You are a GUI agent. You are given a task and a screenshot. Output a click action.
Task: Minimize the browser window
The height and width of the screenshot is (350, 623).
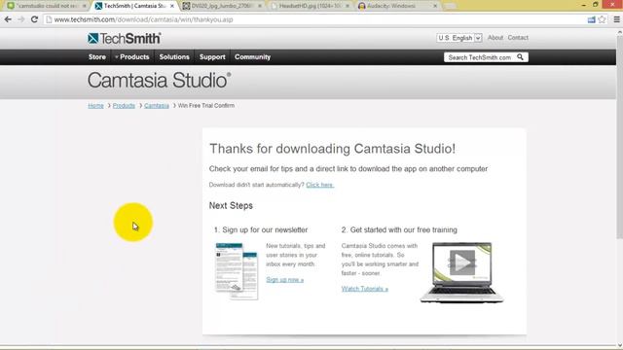[x=583, y=5]
